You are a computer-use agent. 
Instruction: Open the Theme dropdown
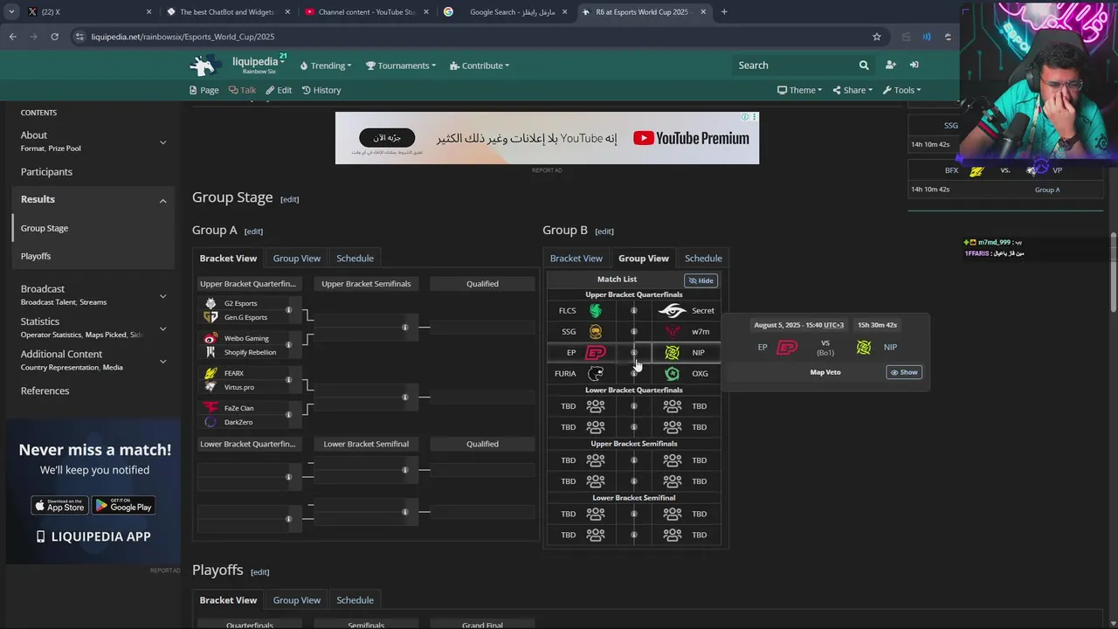(x=799, y=90)
